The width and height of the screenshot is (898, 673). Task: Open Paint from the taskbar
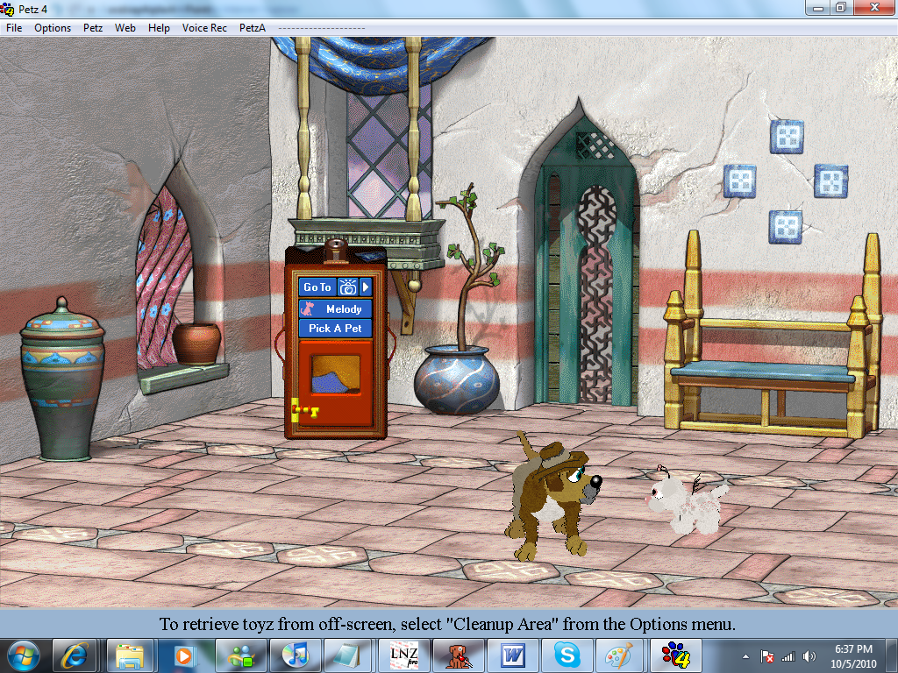tap(620, 655)
